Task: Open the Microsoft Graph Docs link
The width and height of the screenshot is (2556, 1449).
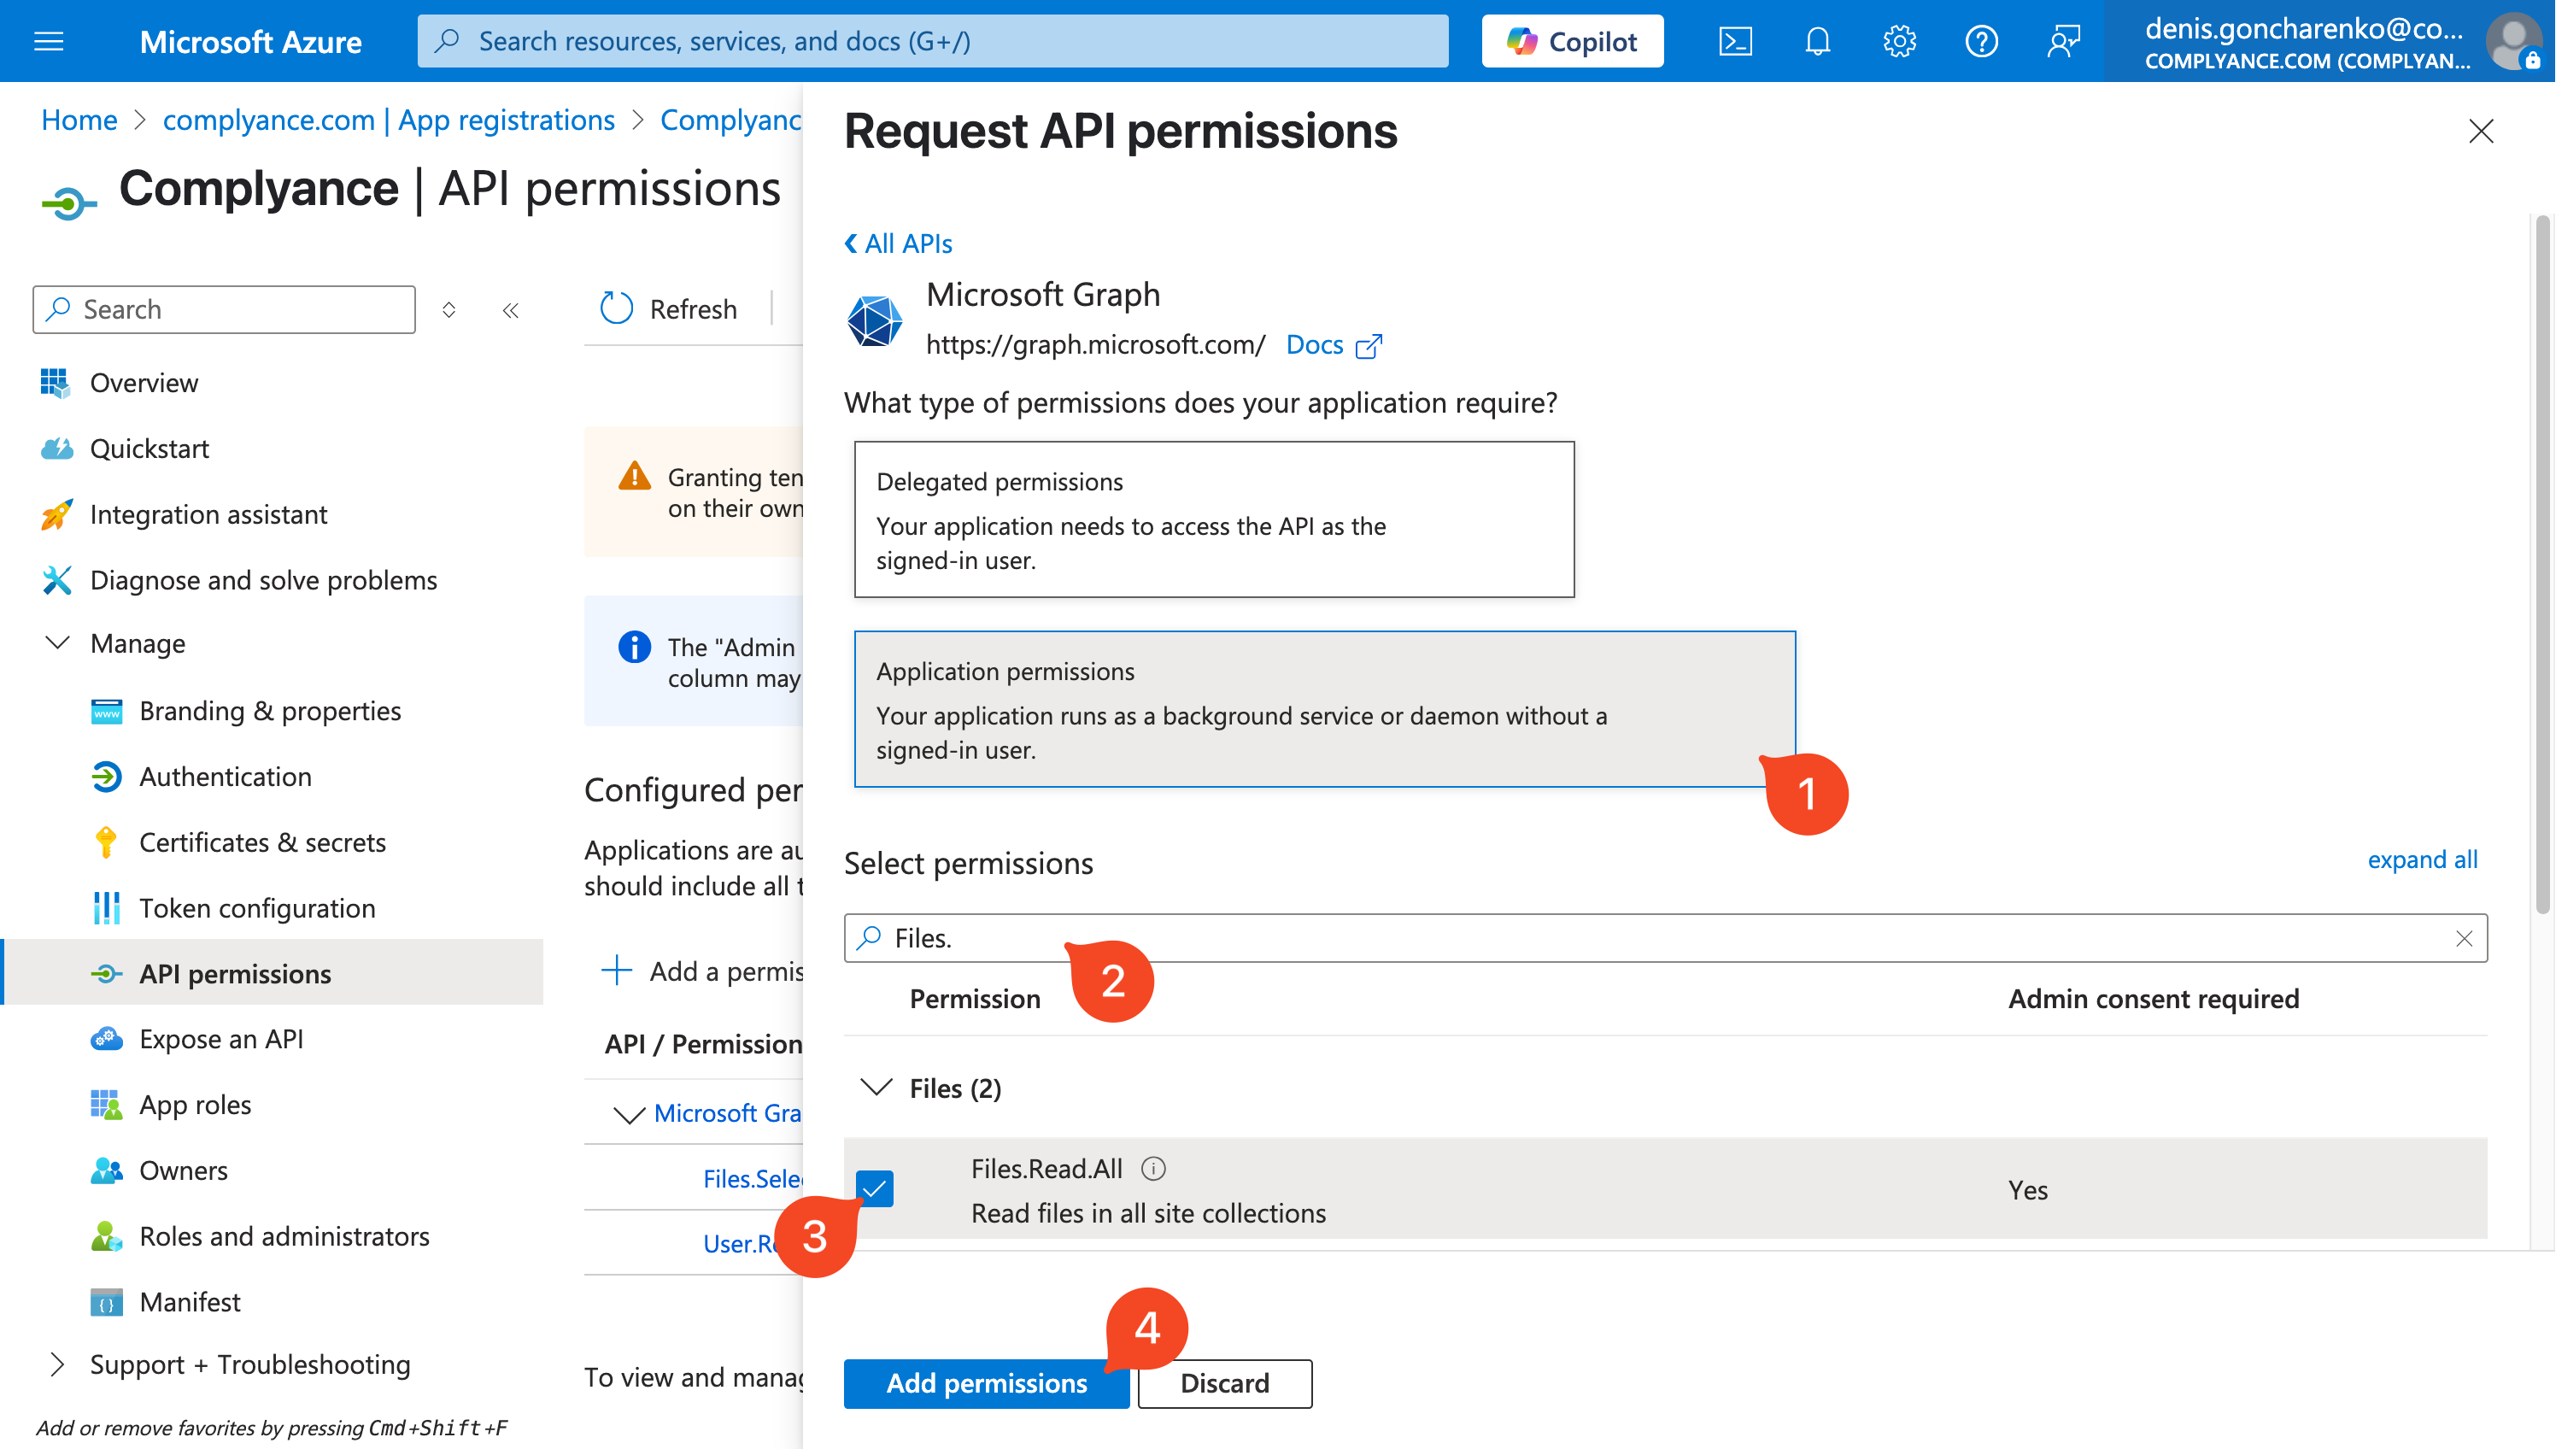Action: (1334, 344)
